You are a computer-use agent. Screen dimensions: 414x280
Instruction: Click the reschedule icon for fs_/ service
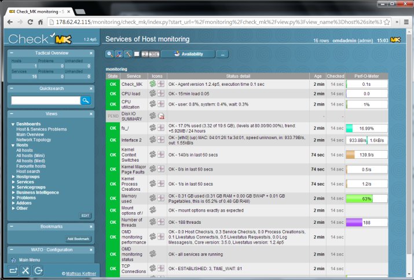153,128
